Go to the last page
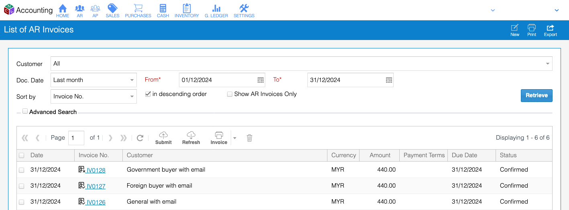The image size is (569, 210). point(124,138)
